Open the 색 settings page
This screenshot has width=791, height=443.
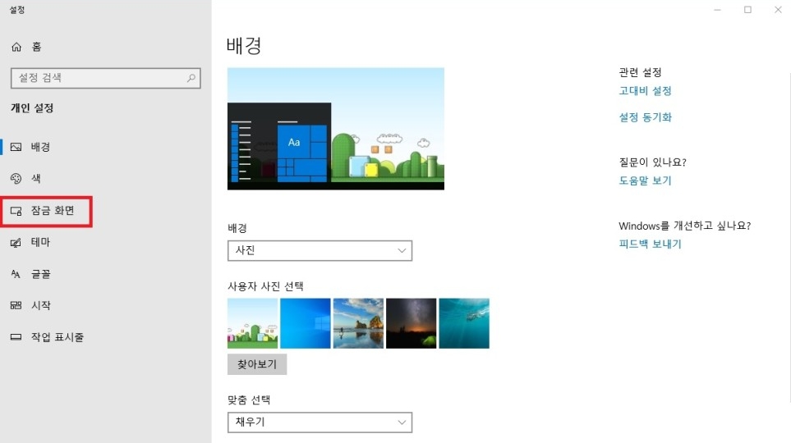tap(106, 178)
